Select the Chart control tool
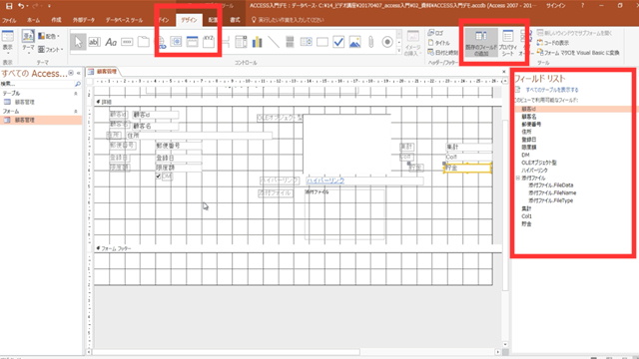This screenshot has height=359, width=639. pos(258,42)
